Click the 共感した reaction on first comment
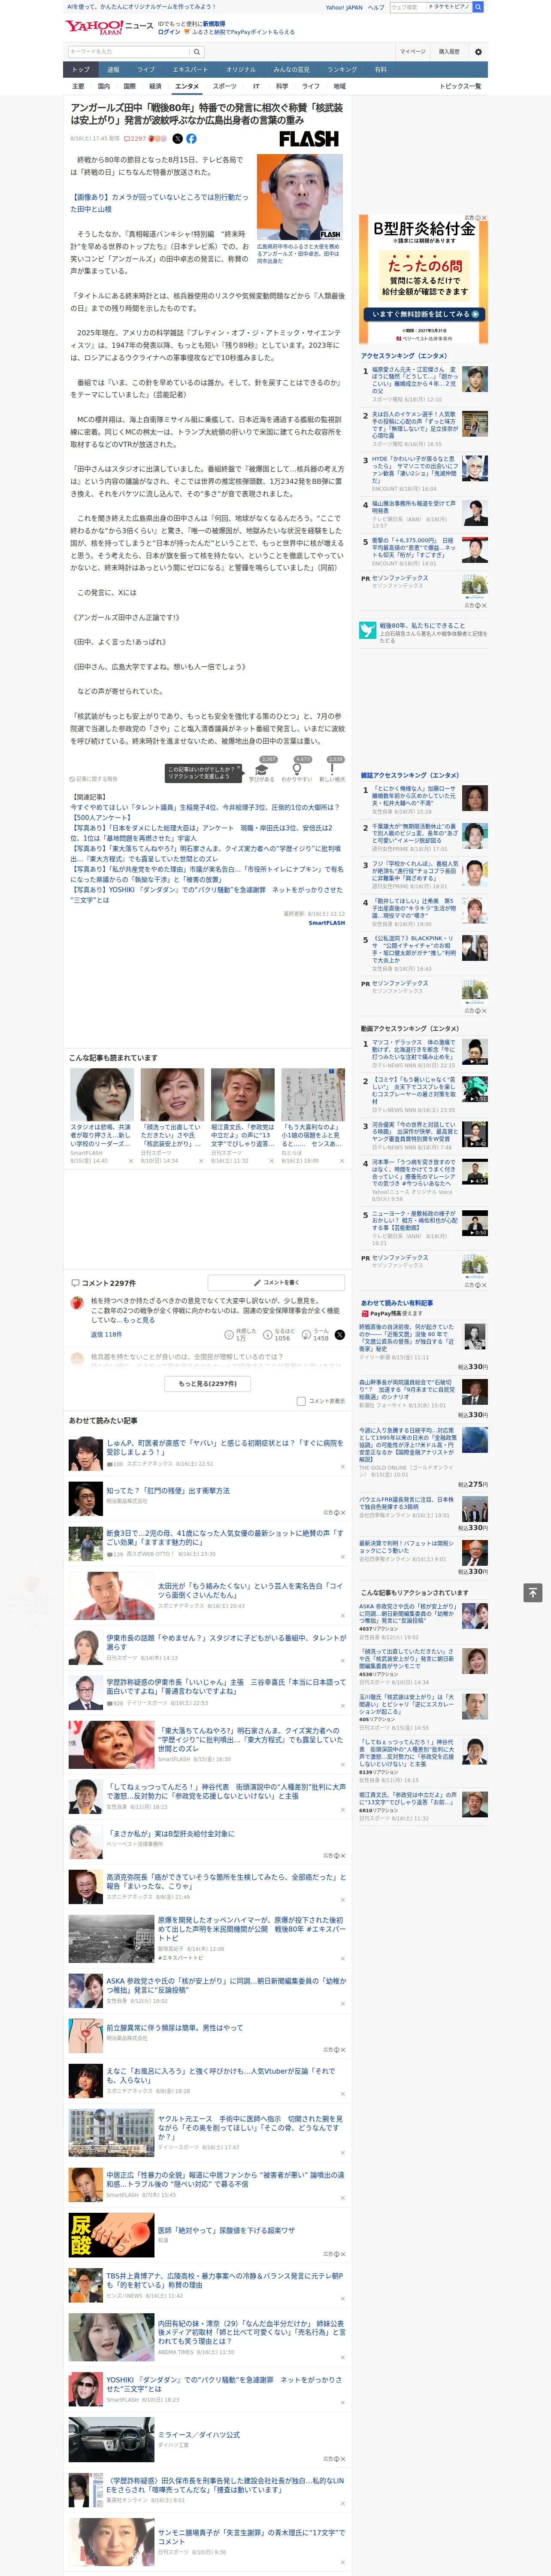 pos(241,1334)
